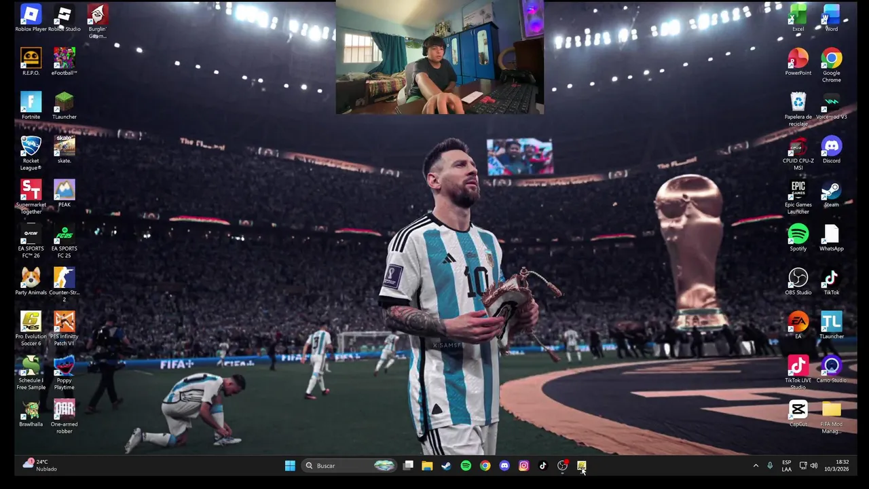The width and height of the screenshot is (869, 489).
Task: Open Discord from the taskbar
Action: [x=504, y=465]
